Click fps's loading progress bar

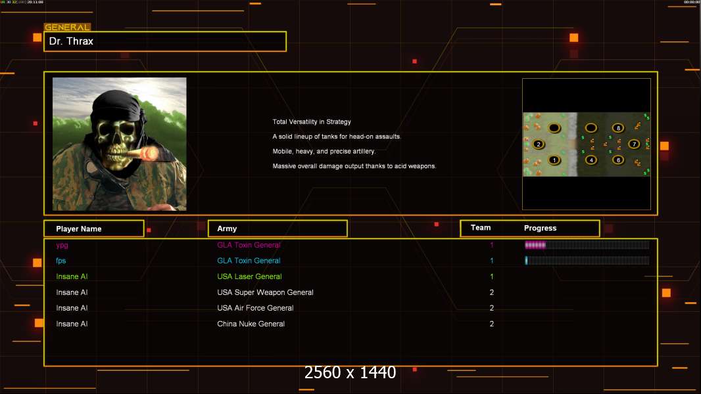(x=587, y=261)
